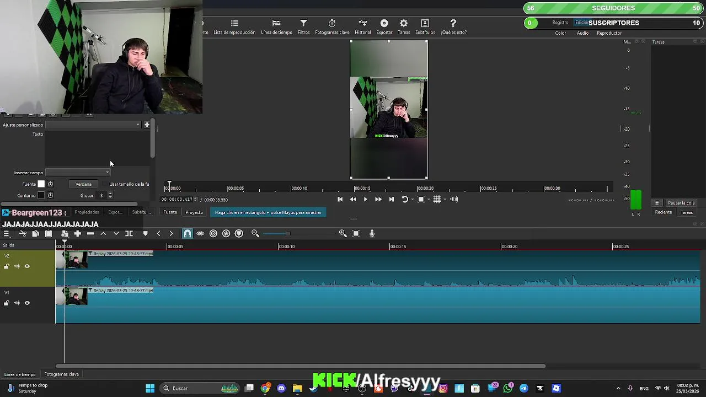Check Usar tamaño de la fuente checkbox
Image resolution: width=706 pixels, height=397 pixels.
(105, 184)
